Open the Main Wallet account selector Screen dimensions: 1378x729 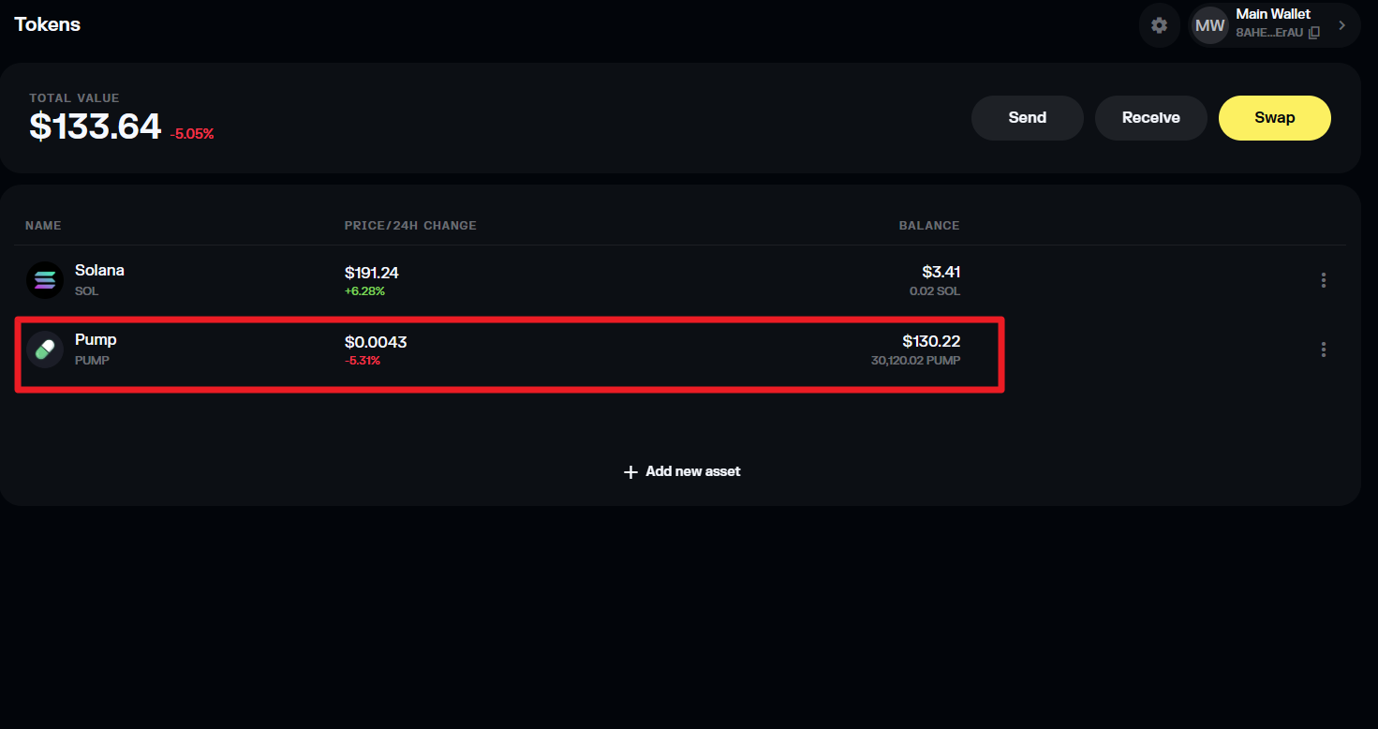click(x=1274, y=25)
